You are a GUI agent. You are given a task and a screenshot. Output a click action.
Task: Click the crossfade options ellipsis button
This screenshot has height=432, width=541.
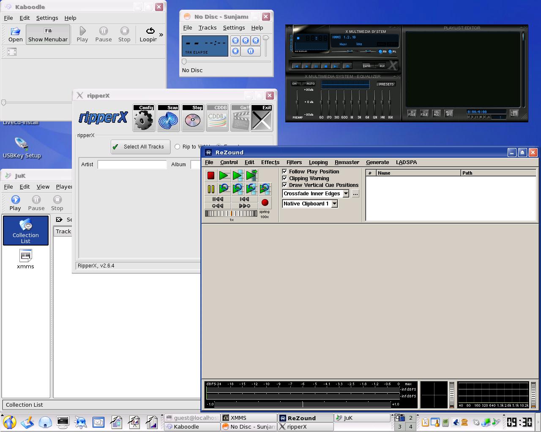[355, 194]
